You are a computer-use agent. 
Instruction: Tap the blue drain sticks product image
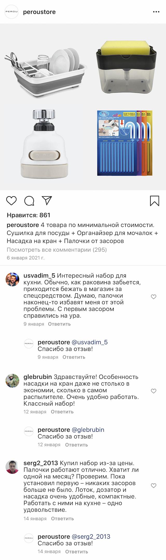125,143
